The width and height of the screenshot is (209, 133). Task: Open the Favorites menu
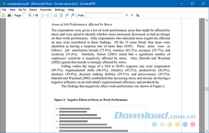point(46,10)
